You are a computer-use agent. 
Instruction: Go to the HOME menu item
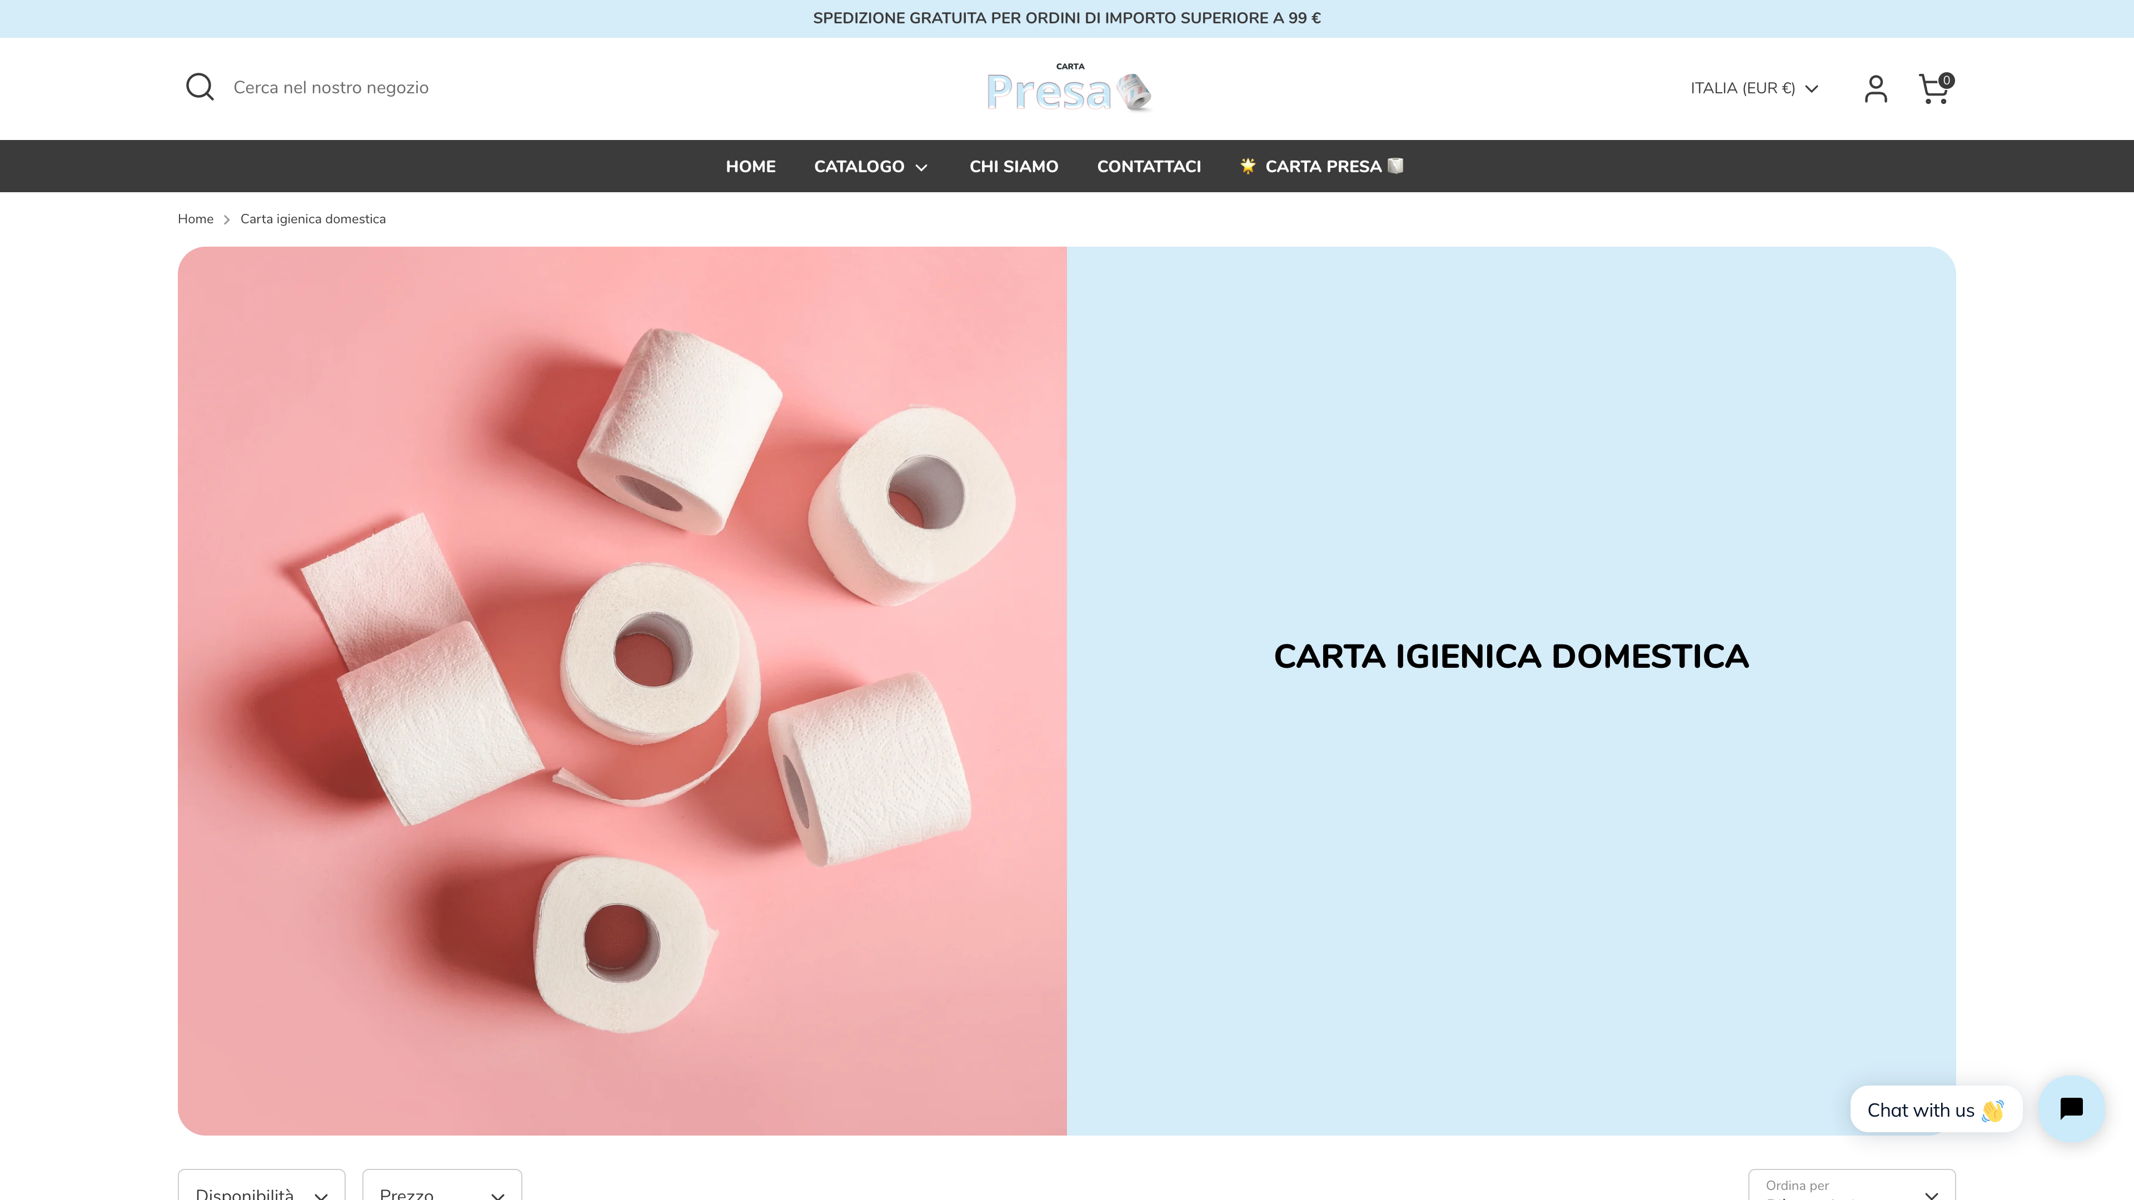pyautogui.click(x=751, y=166)
